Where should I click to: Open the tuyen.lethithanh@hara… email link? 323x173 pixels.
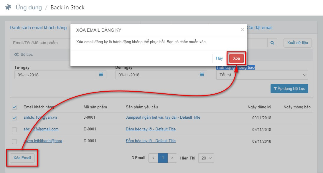45,141
